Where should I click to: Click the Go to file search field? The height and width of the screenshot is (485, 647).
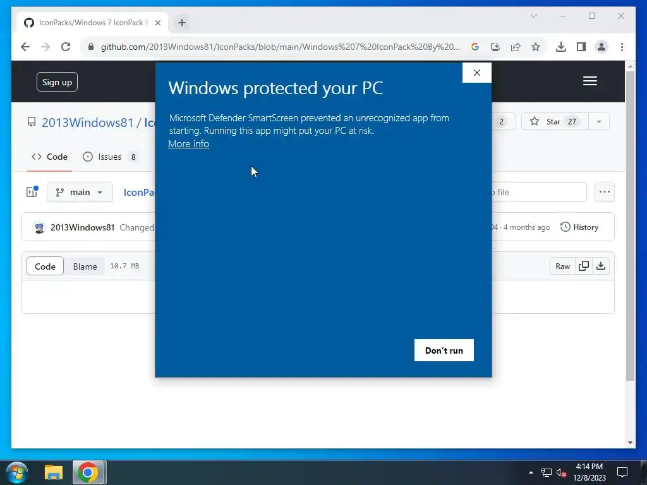[x=539, y=192]
